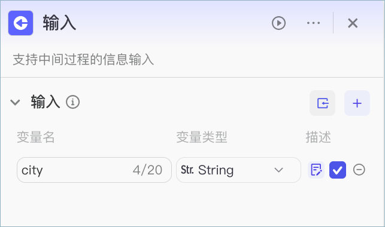Click the 输入 panel title text
385x227 pixels.
point(59,23)
